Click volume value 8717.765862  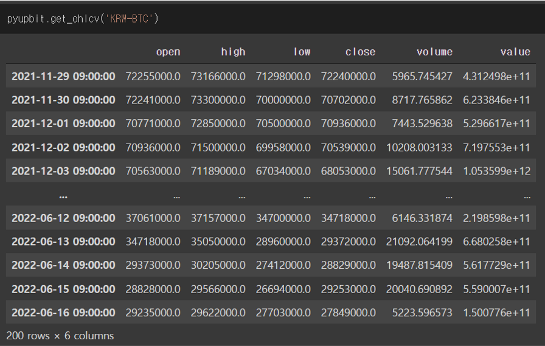tap(422, 100)
